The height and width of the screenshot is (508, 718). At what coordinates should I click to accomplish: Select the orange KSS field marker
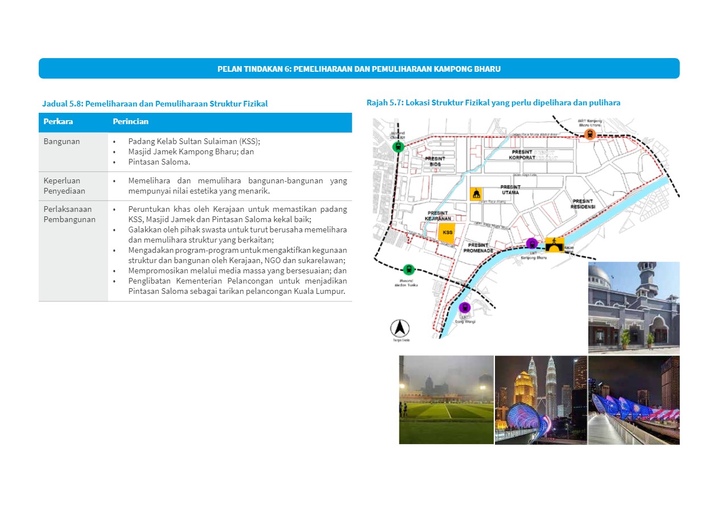pyautogui.click(x=447, y=233)
